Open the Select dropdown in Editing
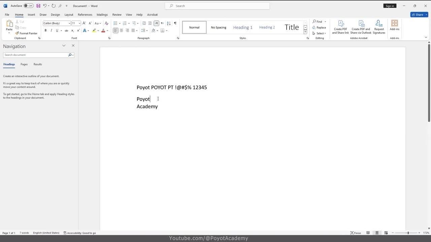Screen dimensions: 431x242 pyautogui.click(x=320, y=33)
